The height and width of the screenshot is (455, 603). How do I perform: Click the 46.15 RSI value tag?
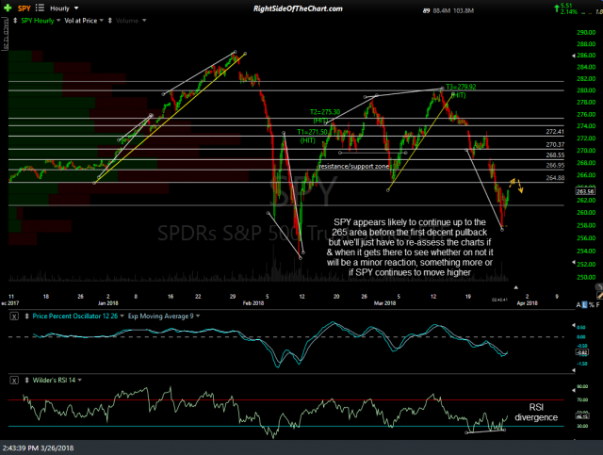[582, 416]
